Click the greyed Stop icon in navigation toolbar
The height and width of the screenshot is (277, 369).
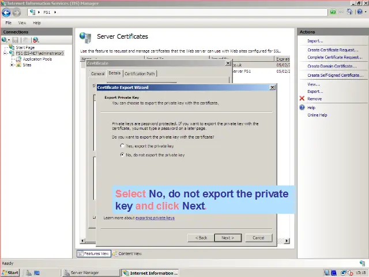[x=341, y=12]
